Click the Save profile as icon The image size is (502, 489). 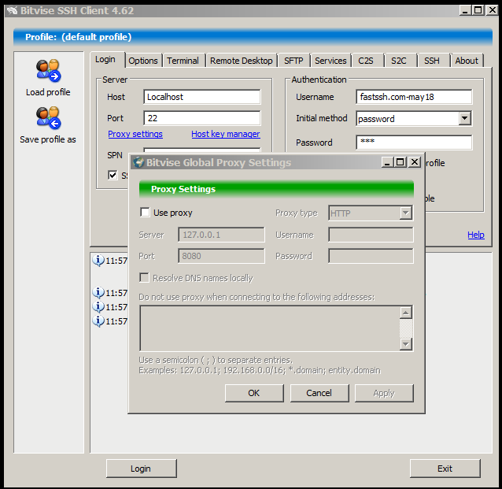click(x=48, y=117)
